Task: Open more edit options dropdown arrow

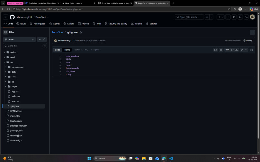Action: click(x=246, y=50)
